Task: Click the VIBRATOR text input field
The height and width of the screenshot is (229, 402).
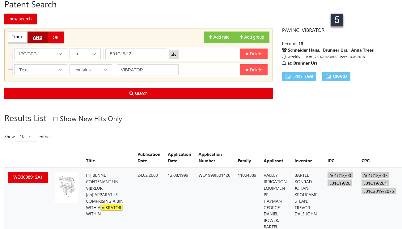Action: 147,70
